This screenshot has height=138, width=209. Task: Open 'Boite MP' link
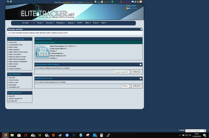[12, 96]
